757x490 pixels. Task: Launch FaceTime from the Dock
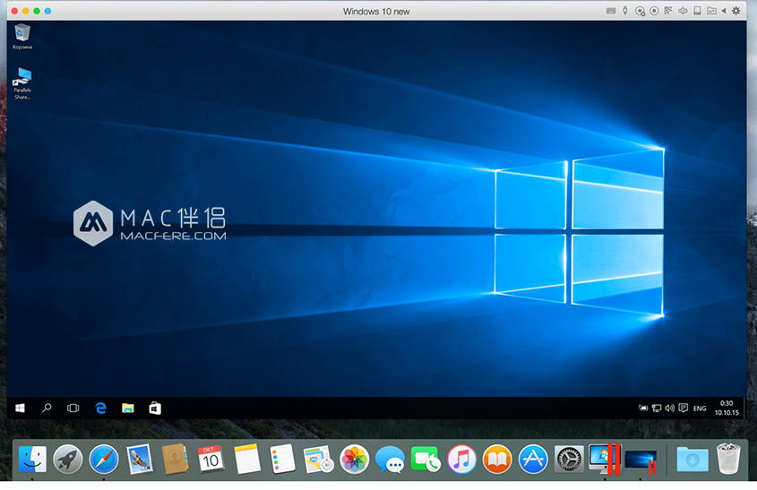point(426,460)
